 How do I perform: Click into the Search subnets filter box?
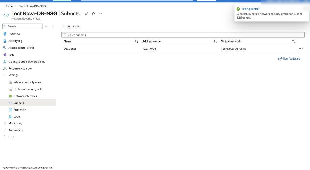tap(183, 35)
